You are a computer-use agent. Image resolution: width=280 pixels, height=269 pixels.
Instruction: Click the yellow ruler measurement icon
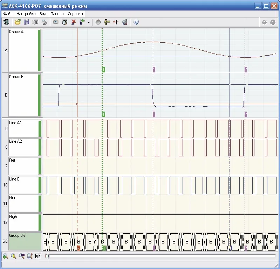tap(107, 22)
